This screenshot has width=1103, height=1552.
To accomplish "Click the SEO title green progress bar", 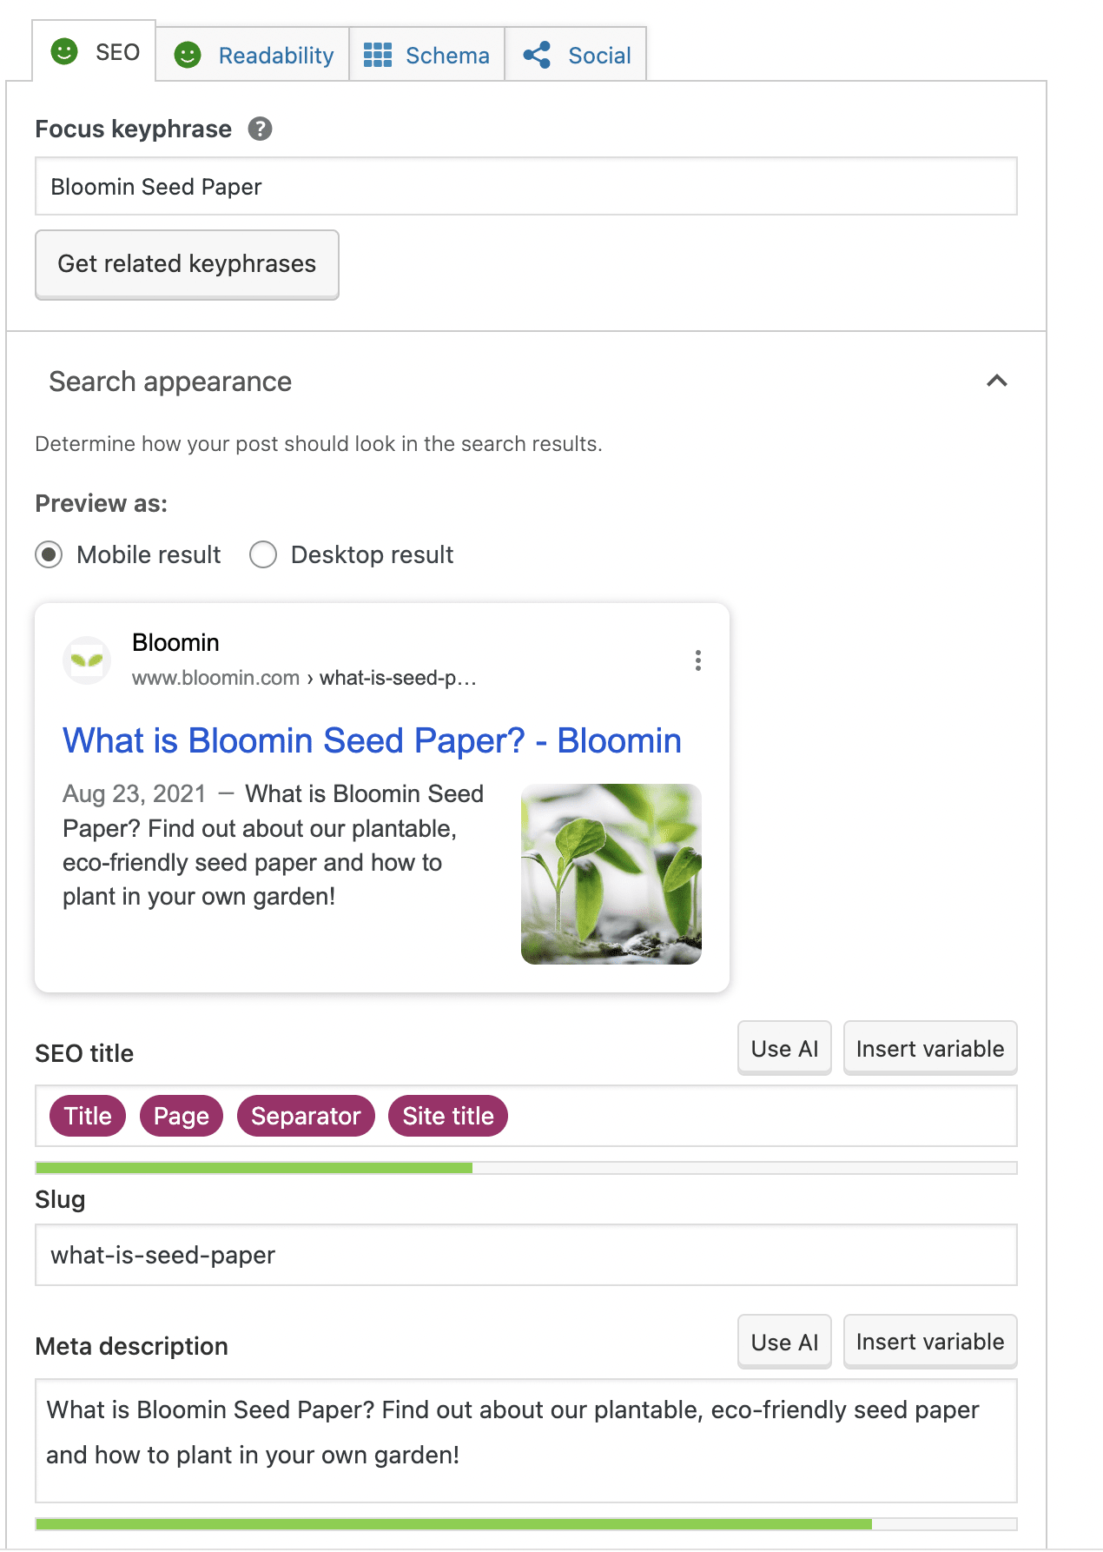I will [x=254, y=1168].
